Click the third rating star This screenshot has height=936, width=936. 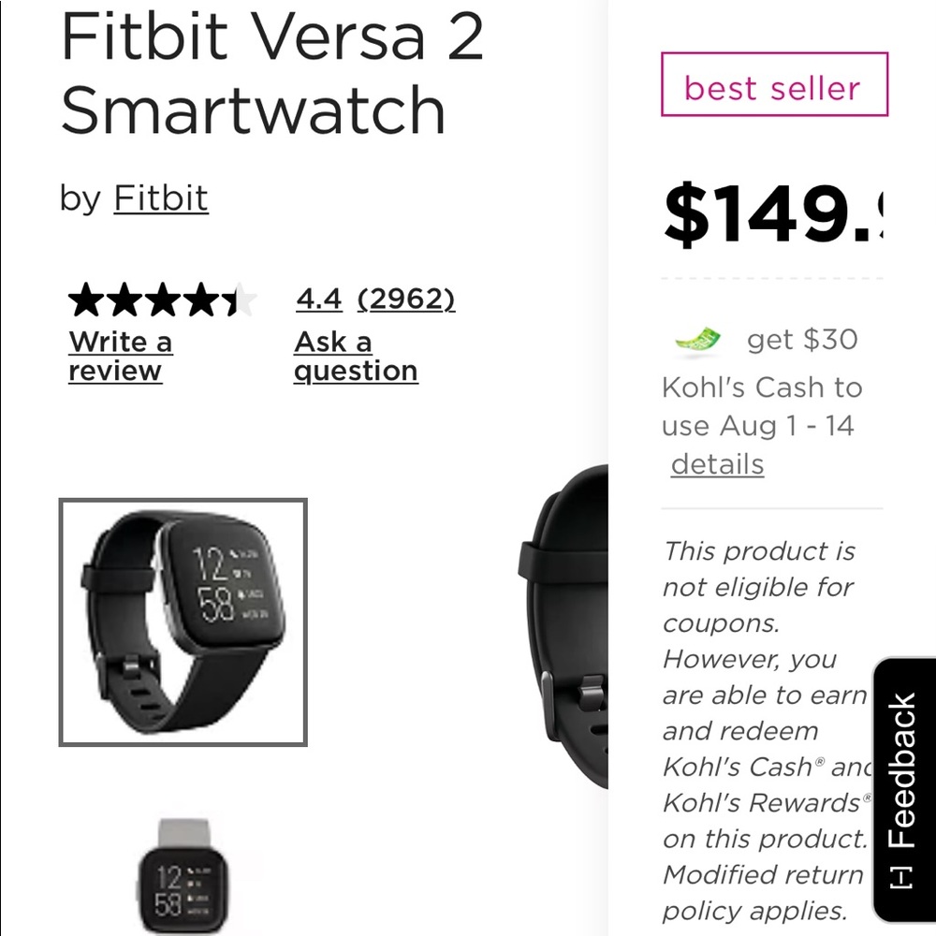(163, 300)
